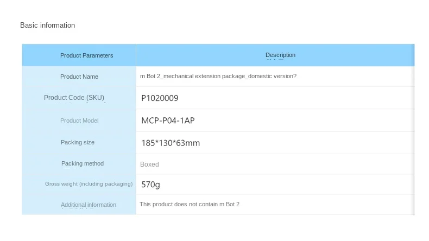Image resolution: width=429 pixels, height=241 pixels.
Task: Click the Additional information row label
Action: pyautogui.click(x=89, y=205)
